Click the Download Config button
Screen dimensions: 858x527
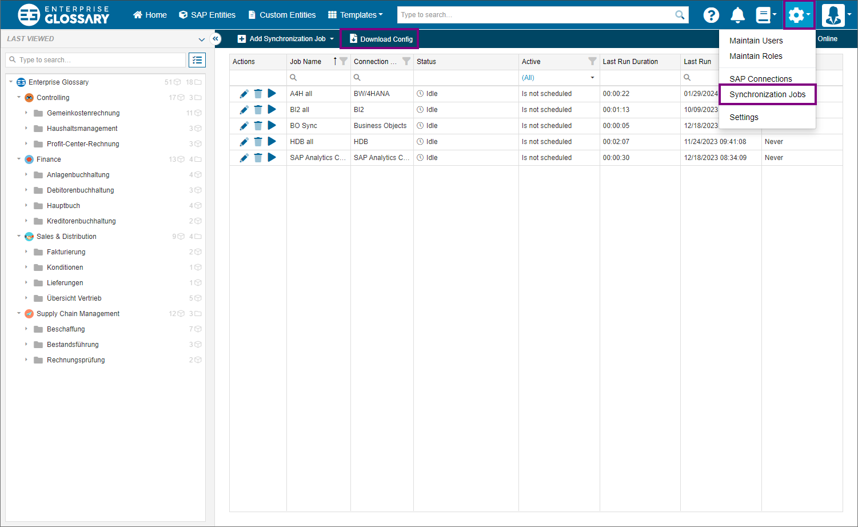pos(381,39)
